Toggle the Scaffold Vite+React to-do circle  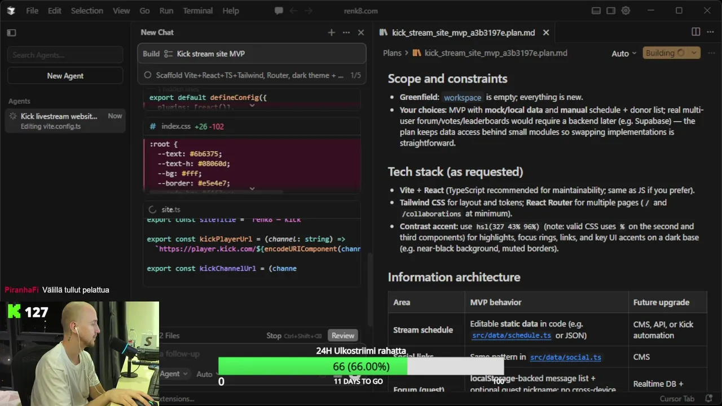(148, 75)
